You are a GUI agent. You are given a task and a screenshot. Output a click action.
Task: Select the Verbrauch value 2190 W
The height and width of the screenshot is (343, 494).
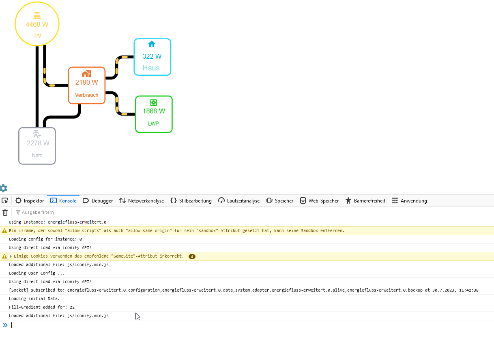pyautogui.click(x=87, y=83)
